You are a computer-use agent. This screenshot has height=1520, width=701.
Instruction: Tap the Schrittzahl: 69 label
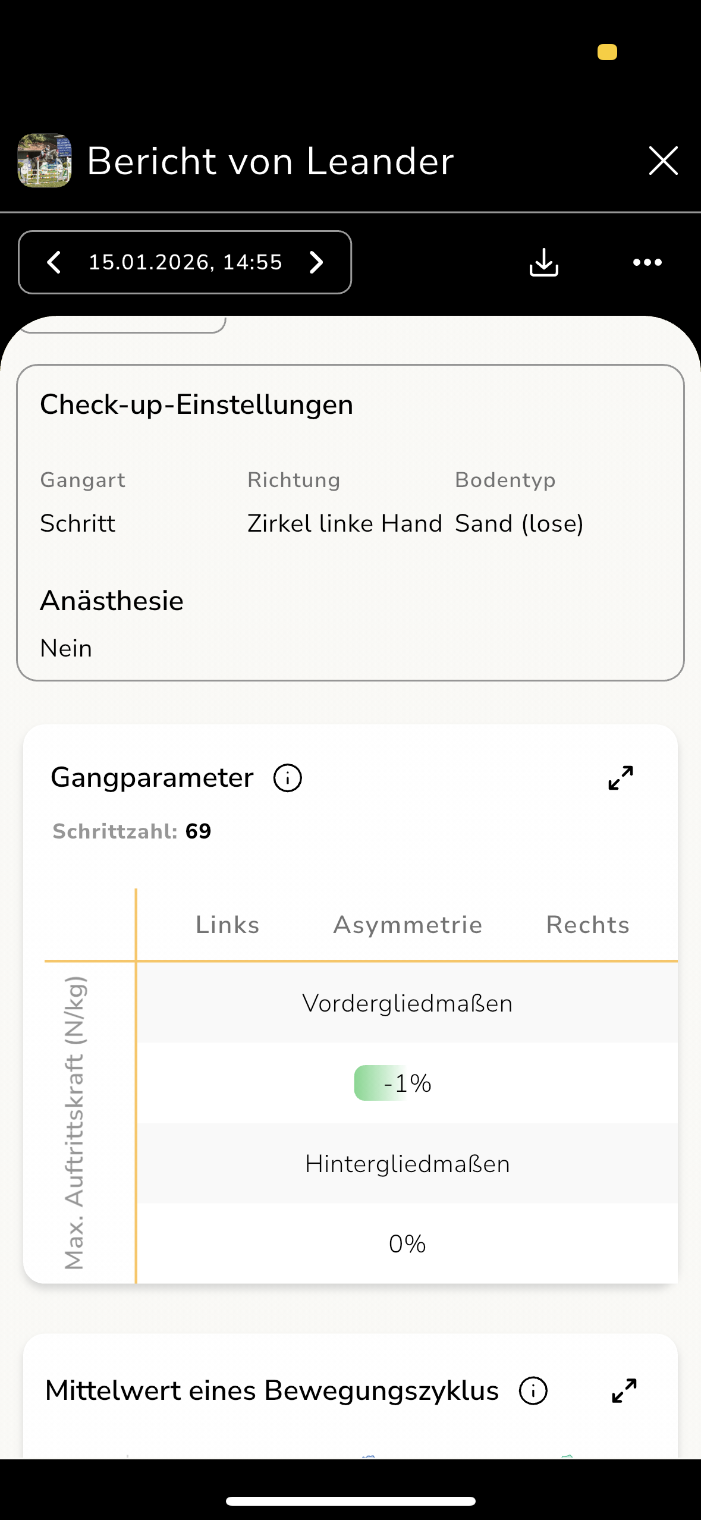[131, 831]
